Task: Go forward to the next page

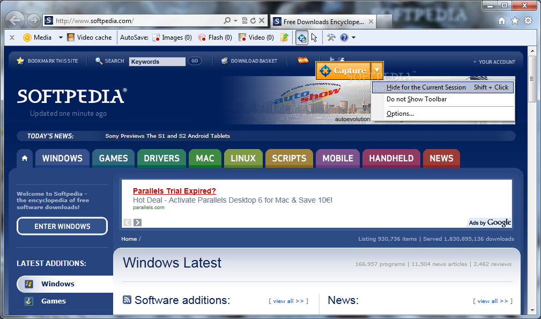Action: tap(33, 20)
